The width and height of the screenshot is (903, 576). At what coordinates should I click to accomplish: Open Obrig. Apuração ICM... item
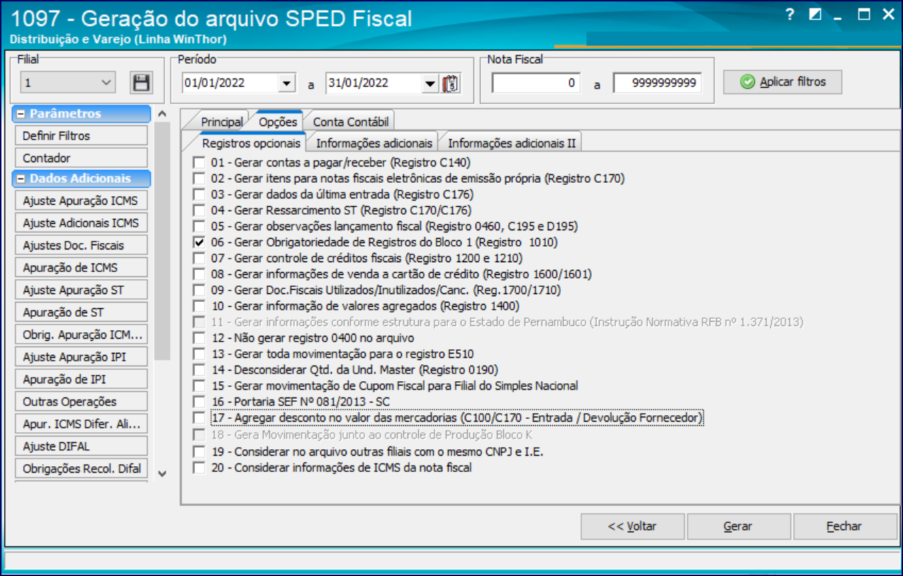pos(81,334)
